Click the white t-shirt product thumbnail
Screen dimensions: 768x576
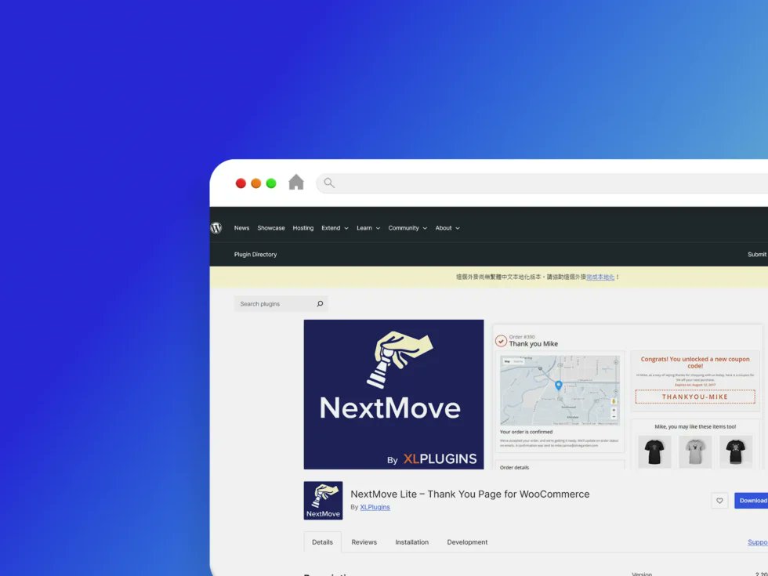[x=695, y=451]
